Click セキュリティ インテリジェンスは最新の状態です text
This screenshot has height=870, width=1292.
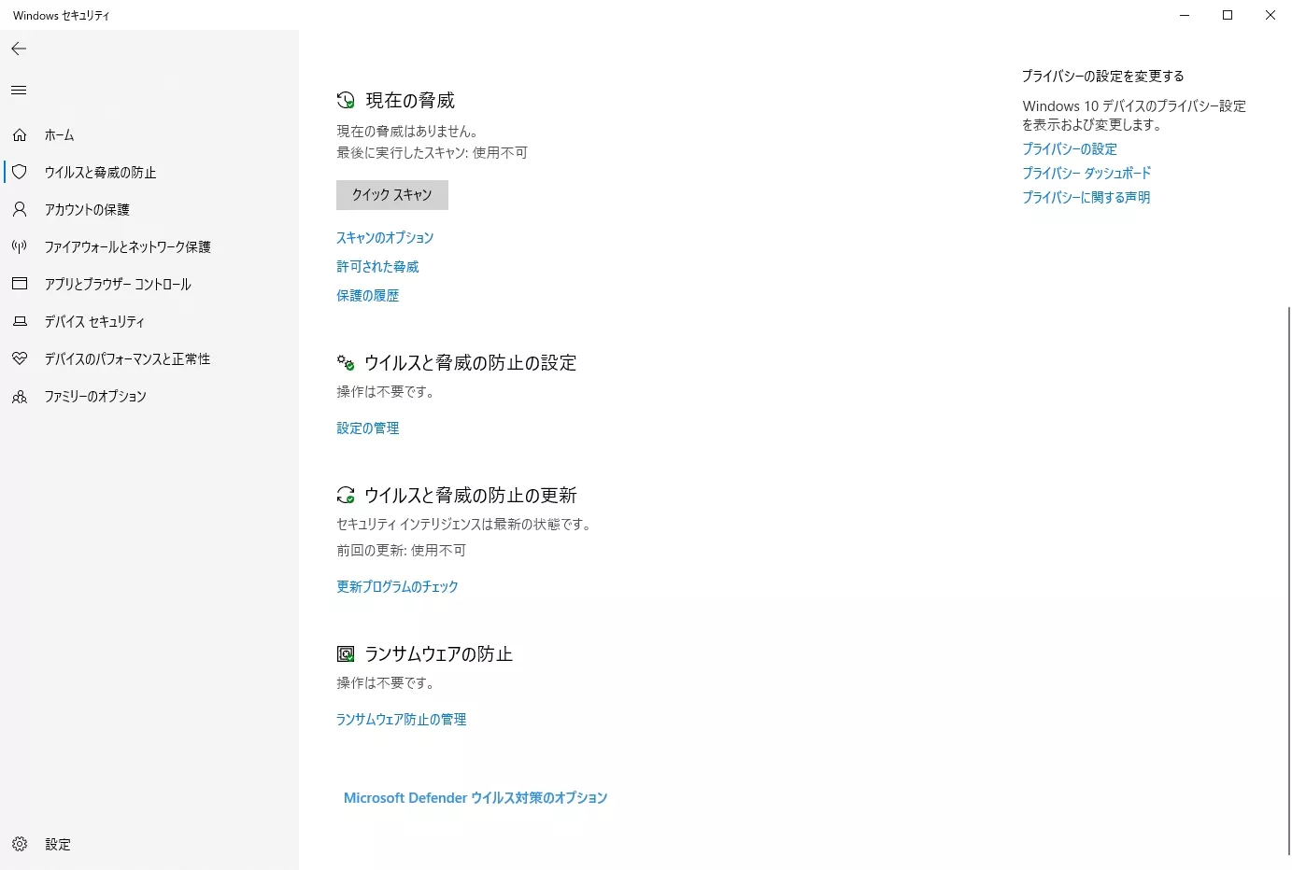[464, 525]
